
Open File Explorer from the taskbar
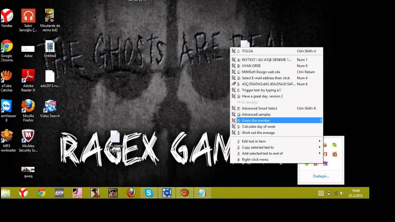click(6, 193)
